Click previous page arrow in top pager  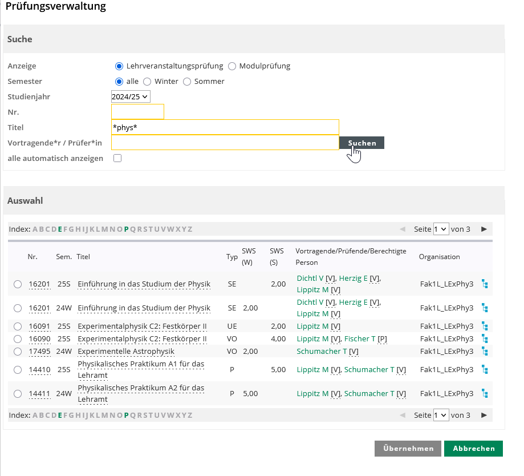(403, 229)
